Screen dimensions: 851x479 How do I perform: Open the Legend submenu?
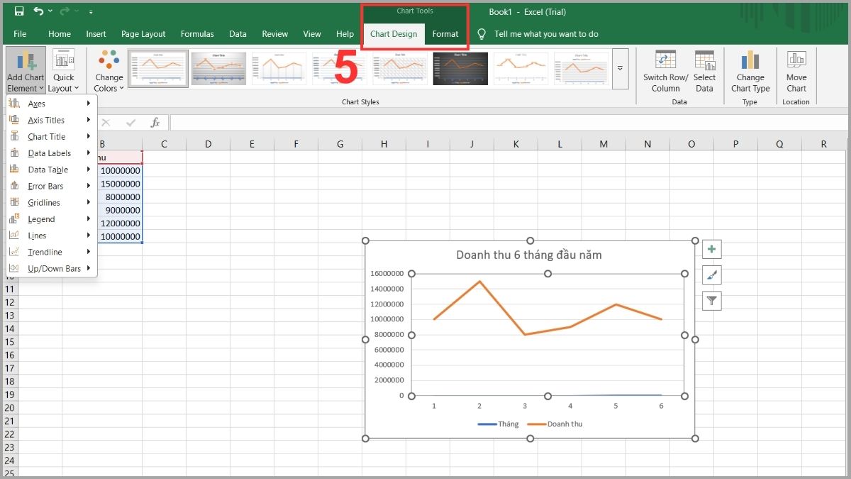41,219
